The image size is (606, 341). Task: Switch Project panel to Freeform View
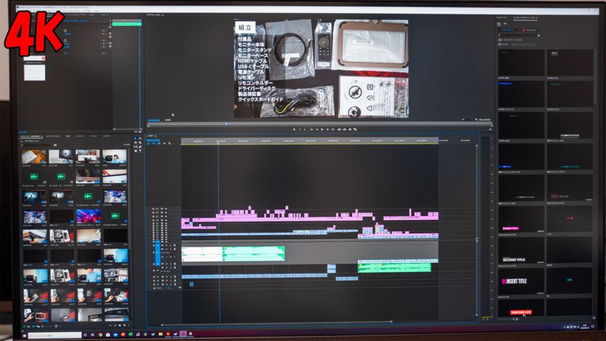38,327
